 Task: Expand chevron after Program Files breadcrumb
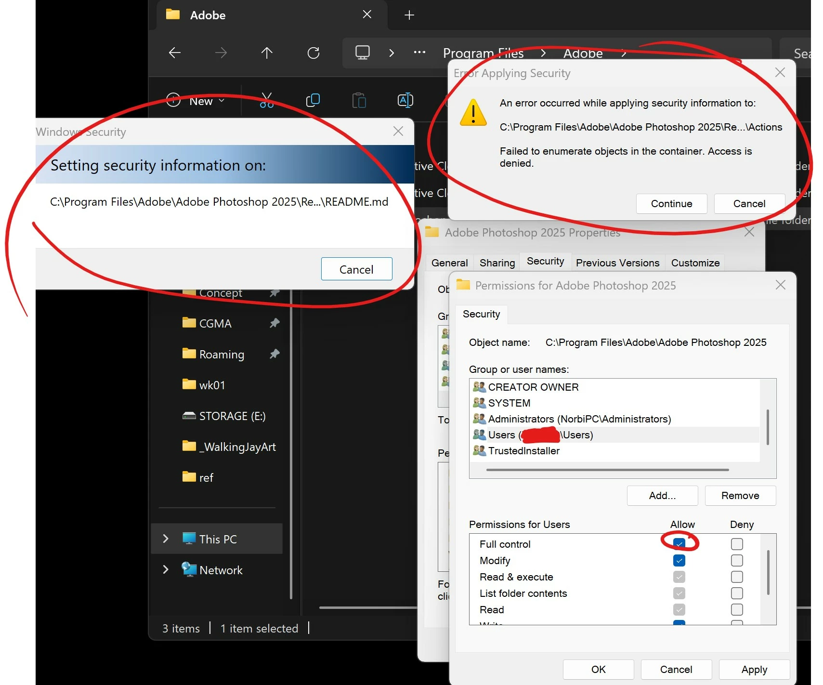(543, 53)
